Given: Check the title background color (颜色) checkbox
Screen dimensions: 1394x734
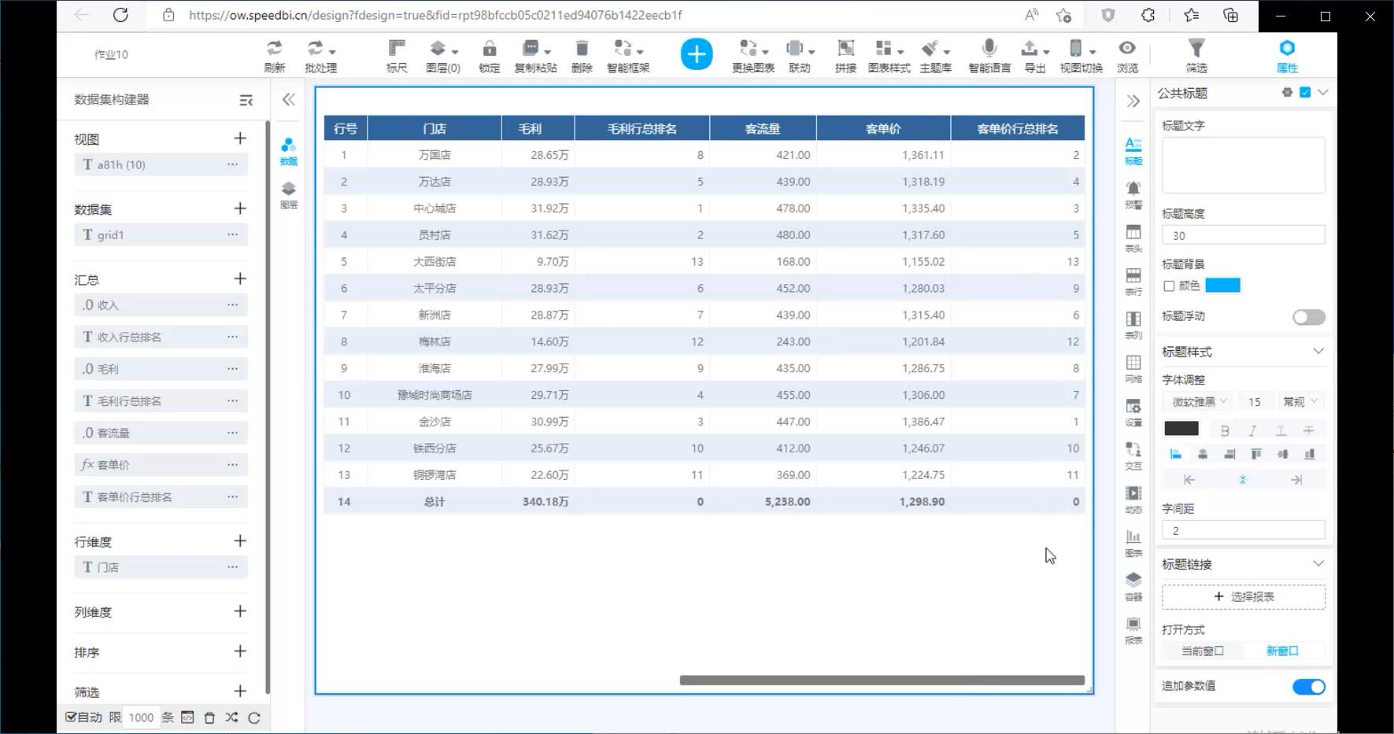Looking at the screenshot, I should [x=1169, y=286].
